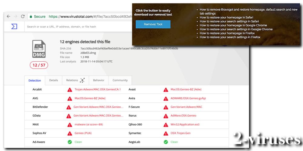The image size is (303, 151).
Task: Click warning icon in Arcabit row
Action: tap(70, 90)
